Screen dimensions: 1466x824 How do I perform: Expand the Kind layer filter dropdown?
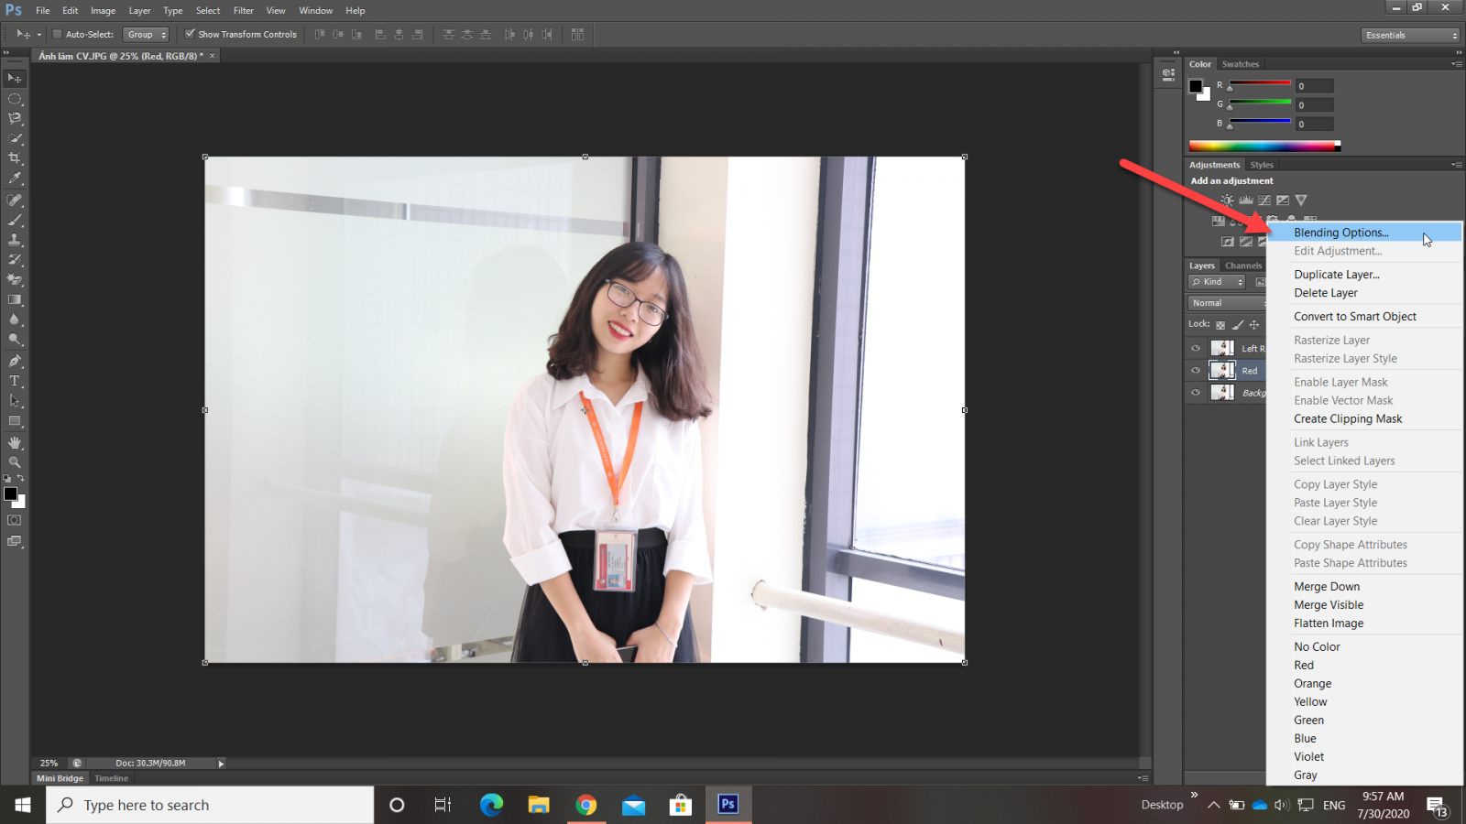click(1217, 282)
